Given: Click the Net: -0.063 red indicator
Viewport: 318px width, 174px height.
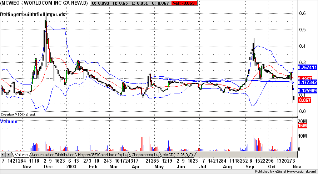Looking at the screenshot, I should point(184,3).
